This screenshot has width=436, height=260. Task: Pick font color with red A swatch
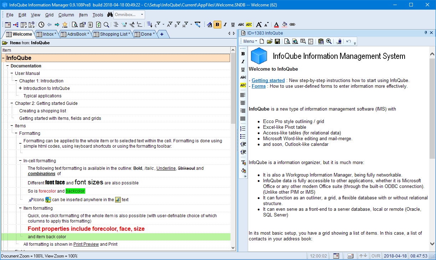point(277,25)
